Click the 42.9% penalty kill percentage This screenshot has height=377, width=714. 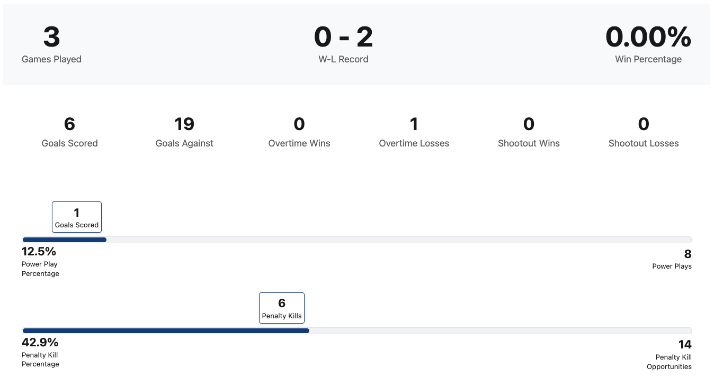40,342
